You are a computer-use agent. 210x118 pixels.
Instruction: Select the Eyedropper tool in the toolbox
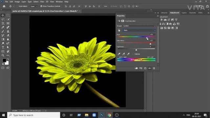click(3, 27)
